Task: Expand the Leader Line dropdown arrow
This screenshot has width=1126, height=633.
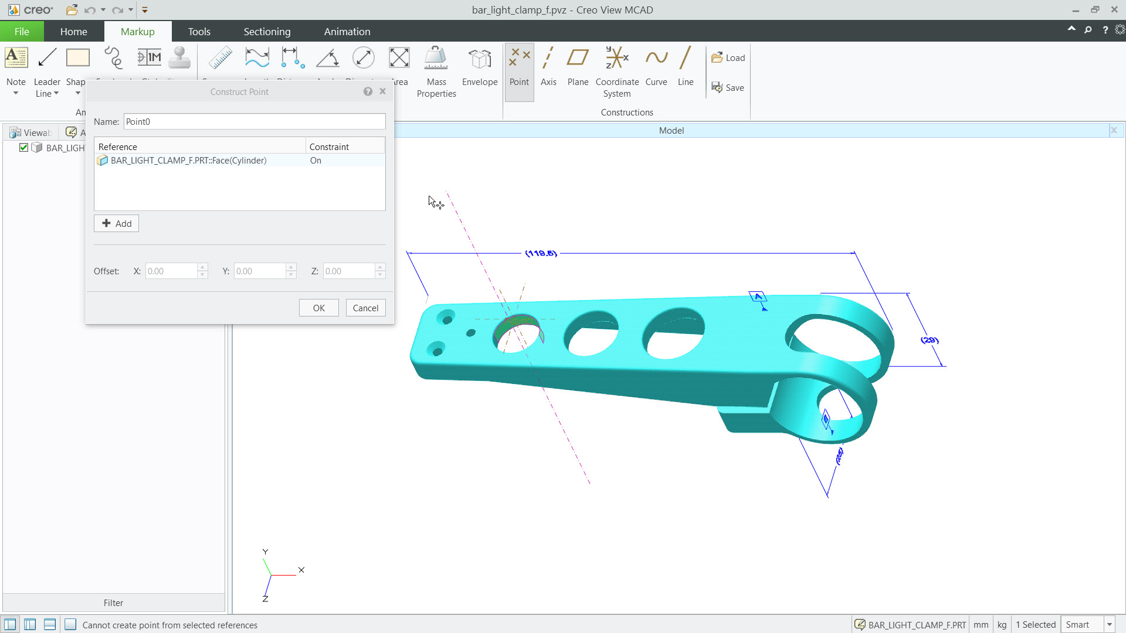Action: [x=56, y=93]
